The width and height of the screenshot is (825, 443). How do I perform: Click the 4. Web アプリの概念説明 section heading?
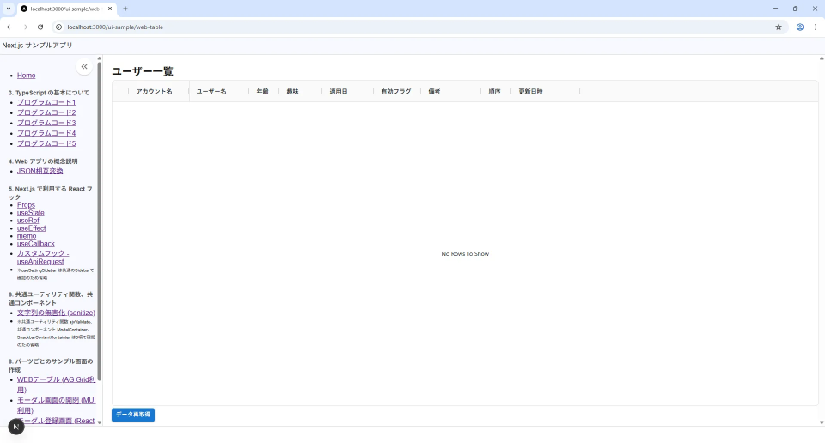pos(43,161)
